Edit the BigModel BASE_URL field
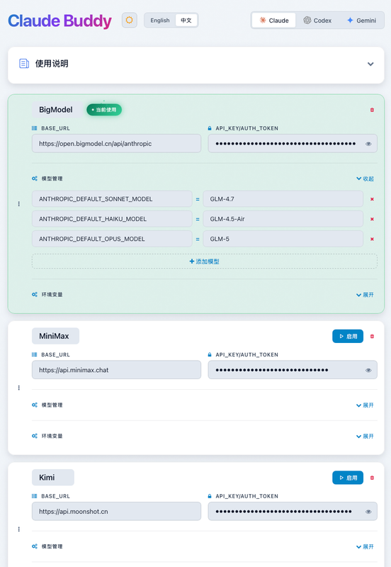The height and width of the screenshot is (567, 391). click(116, 144)
